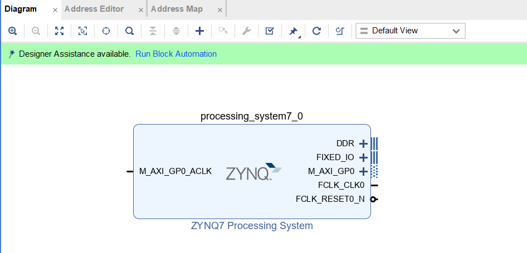Open the Default View dropdown
The image size is (527, 253).
tap(411, 31)
